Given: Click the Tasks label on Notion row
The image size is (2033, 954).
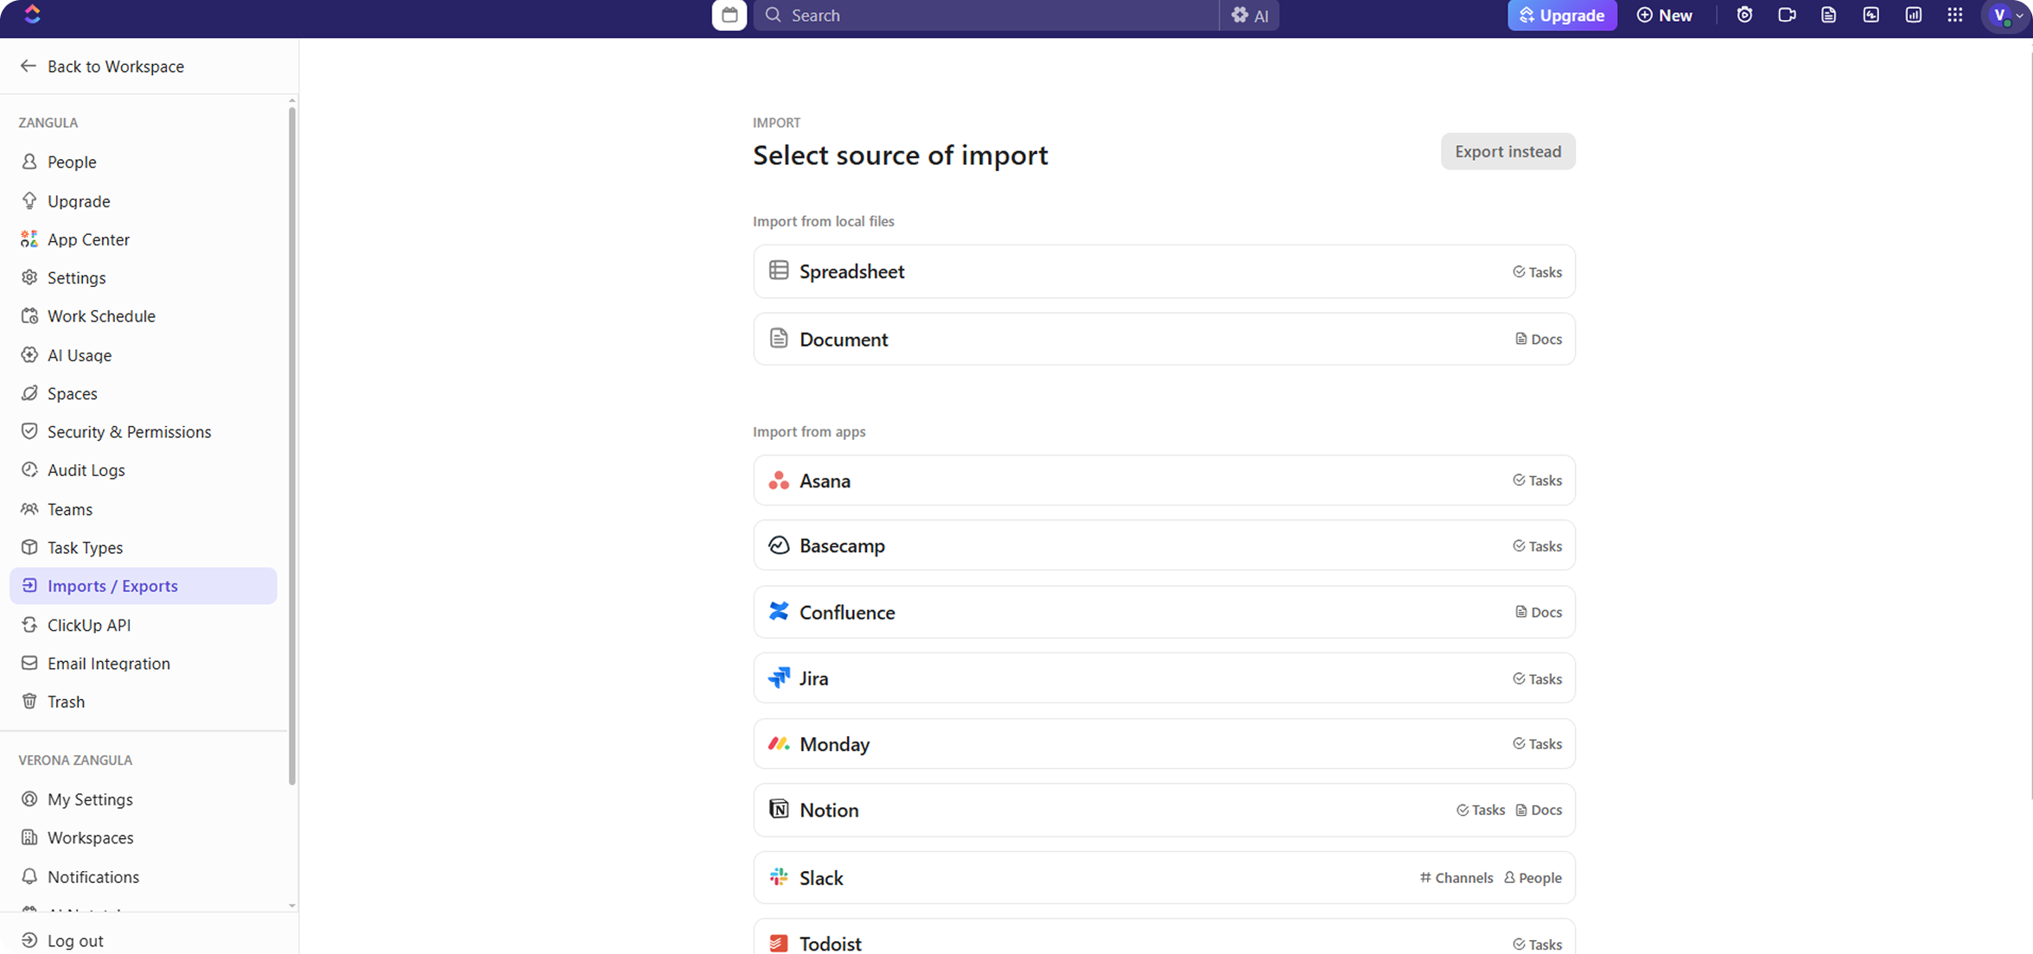Looking at the screenshot, I should pyautogui.click(x=1481, y=811).
